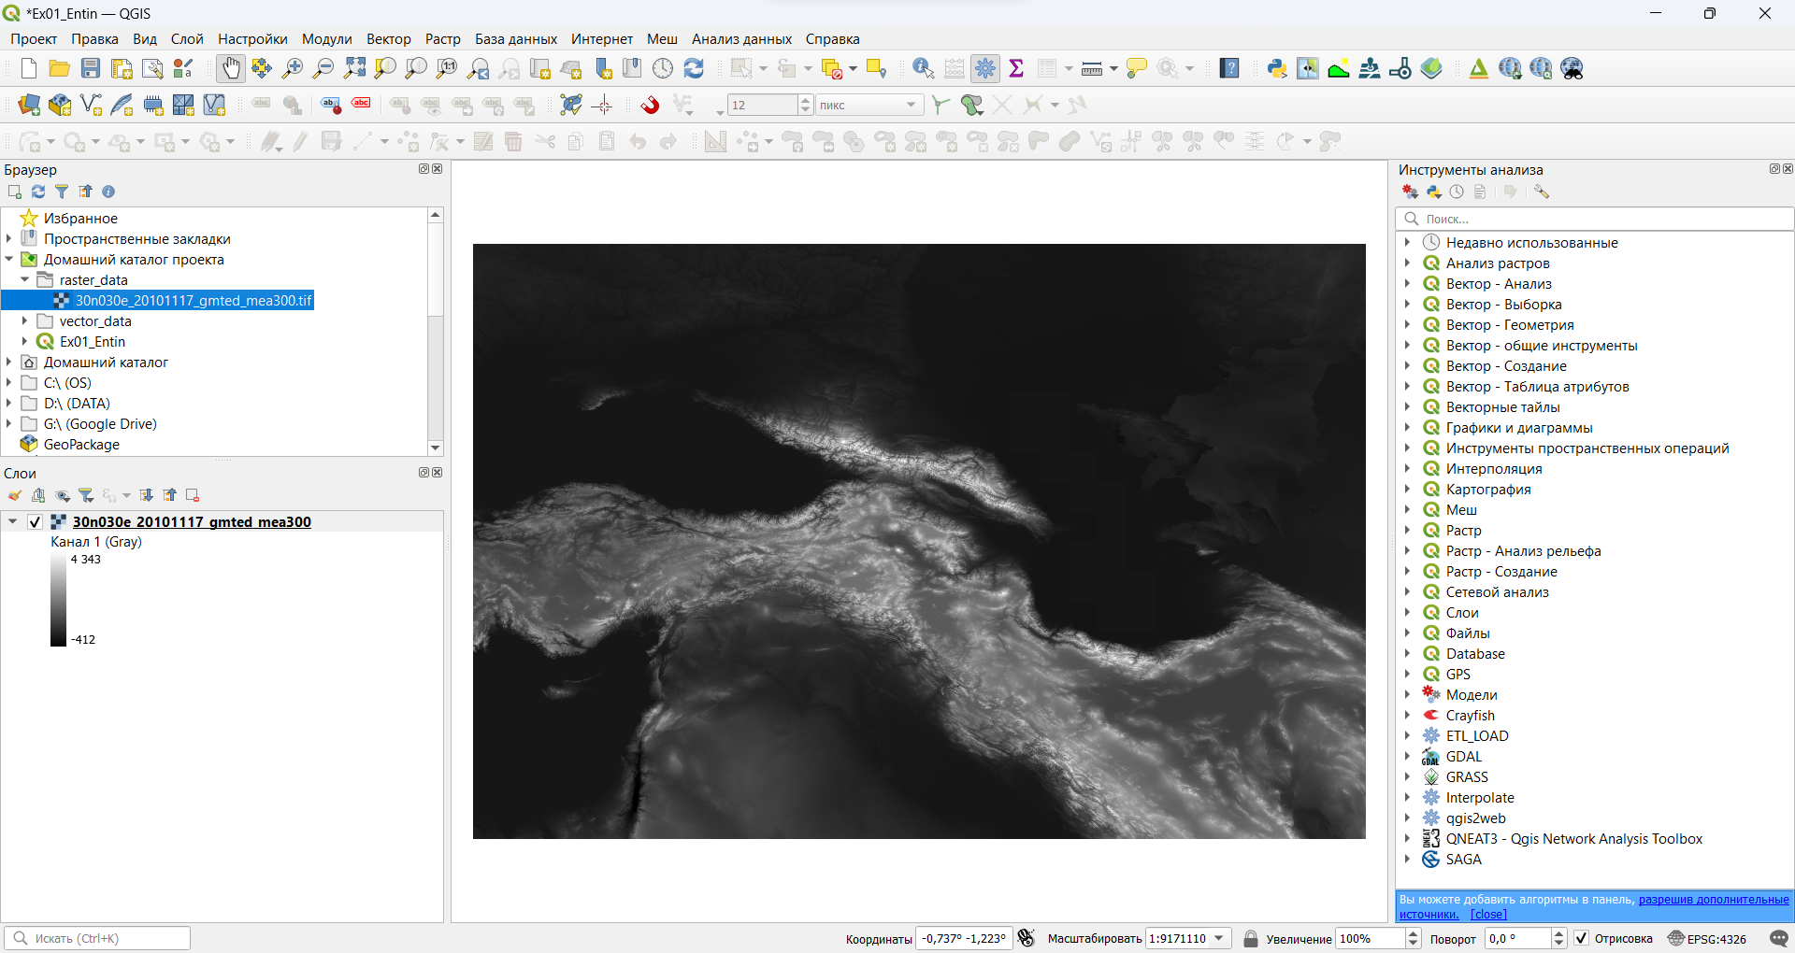Create new GeoPackage layer icon

60,105
